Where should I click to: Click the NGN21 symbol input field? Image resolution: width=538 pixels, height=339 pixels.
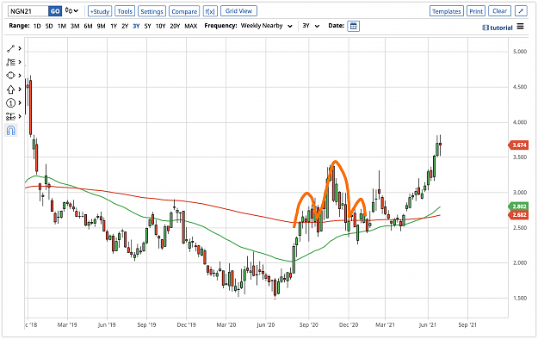(x=28, y=11)
